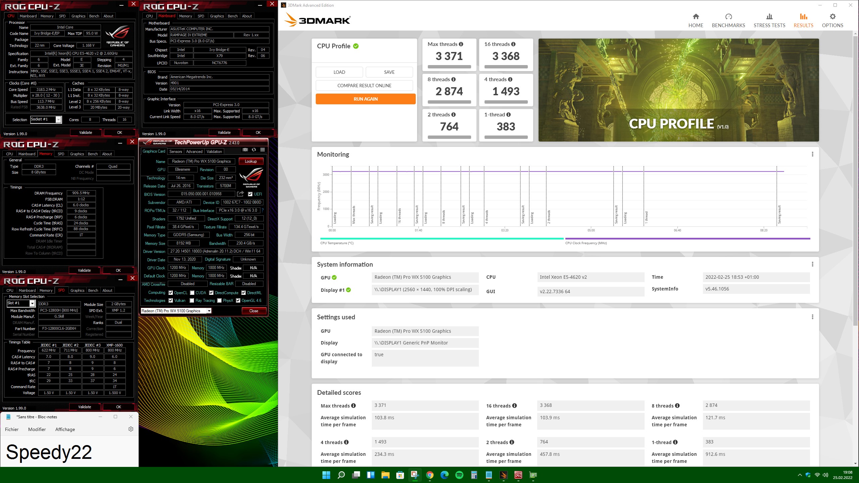This screenshot has width=859, height=483.
Task: Click the ROG CPU-Z taskbar icon
Action: point(518,475)
